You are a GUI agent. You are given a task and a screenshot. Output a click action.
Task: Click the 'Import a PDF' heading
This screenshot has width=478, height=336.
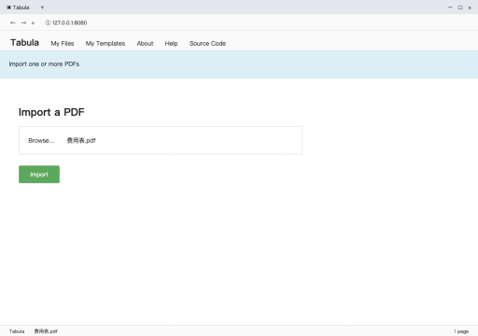[51, 112]
